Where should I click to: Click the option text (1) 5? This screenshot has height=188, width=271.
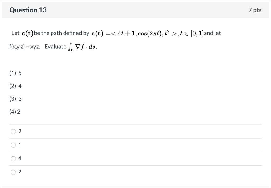[x=15, y=73]
